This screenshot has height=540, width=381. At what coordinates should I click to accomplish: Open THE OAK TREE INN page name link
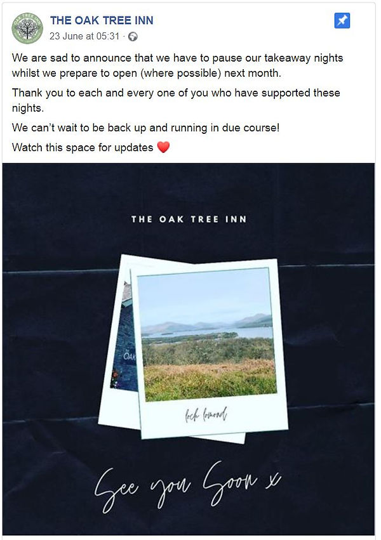point(102,20)
